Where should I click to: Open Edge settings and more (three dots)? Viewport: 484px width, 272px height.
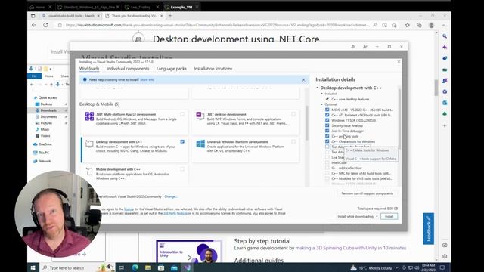click(444, 25)
